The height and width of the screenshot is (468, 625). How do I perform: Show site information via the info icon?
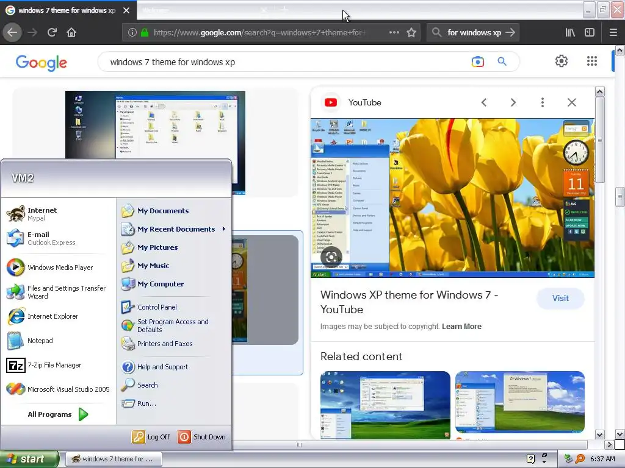tap(132, 32)
